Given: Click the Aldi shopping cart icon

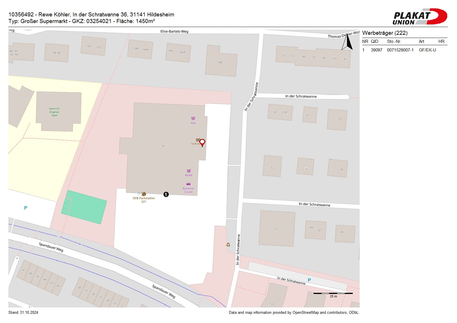Looking at the screenshot, I should 193,118.
